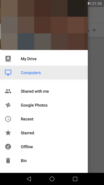104x185 pixels.
Task: Select the Computers menu entry
Action: point(44,73)
